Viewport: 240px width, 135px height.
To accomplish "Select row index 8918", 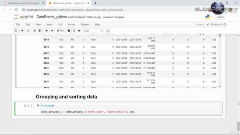I will pyautogui.click(x=46, y=40).
